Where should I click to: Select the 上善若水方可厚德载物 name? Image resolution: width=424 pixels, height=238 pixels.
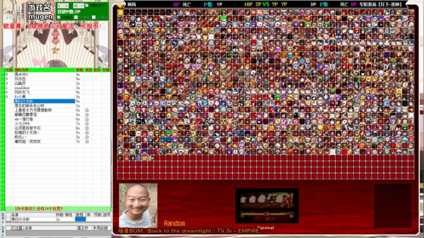click(33, 110)
